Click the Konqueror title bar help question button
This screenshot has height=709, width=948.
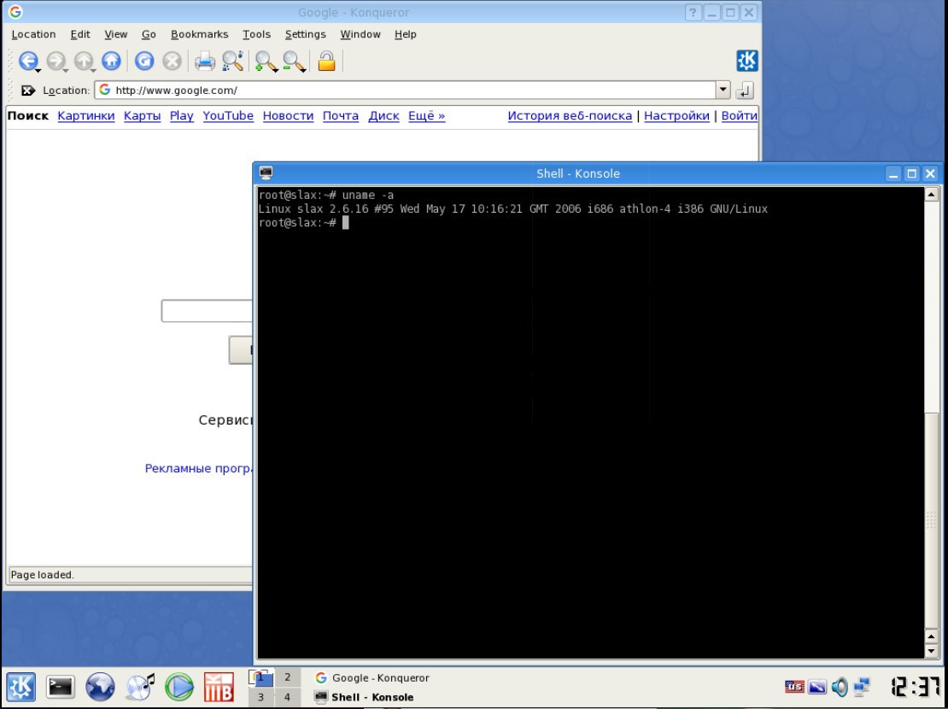693,12
